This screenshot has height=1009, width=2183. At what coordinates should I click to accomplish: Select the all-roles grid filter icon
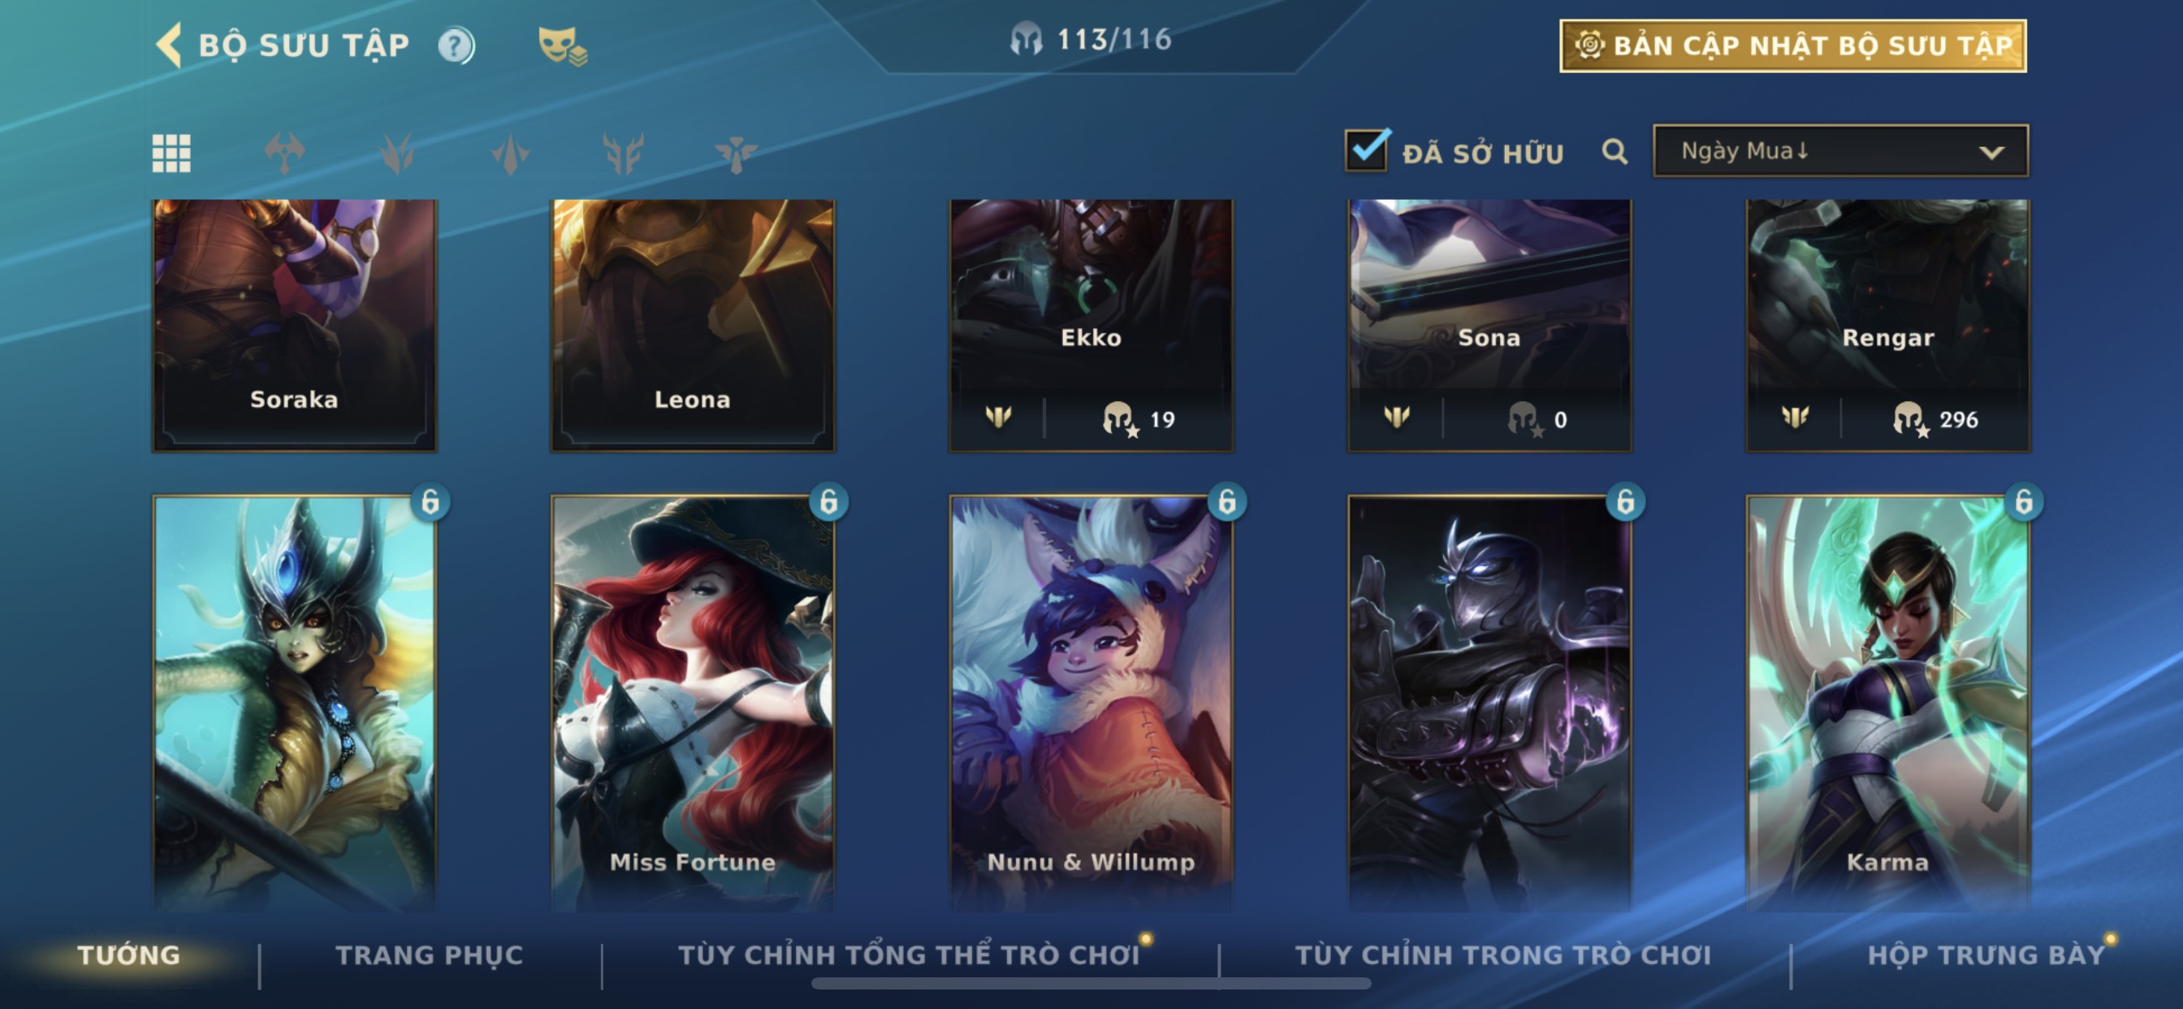(x=171, y=154)
